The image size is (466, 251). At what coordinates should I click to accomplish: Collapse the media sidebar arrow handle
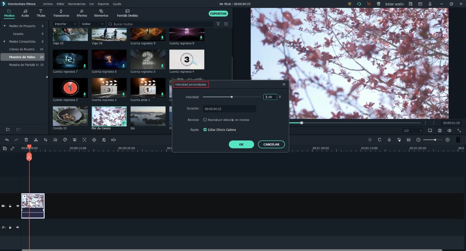coord(47,77)
